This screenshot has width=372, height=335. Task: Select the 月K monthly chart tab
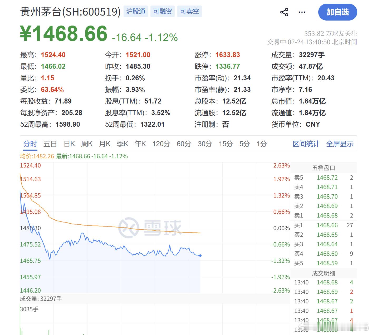click(x=105, y=144)
